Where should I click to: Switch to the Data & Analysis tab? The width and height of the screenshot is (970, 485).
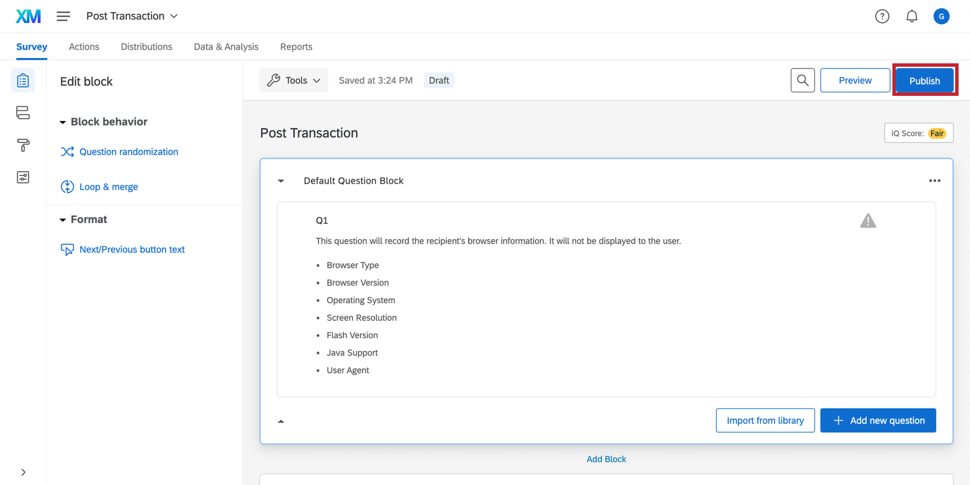[226, 47]
